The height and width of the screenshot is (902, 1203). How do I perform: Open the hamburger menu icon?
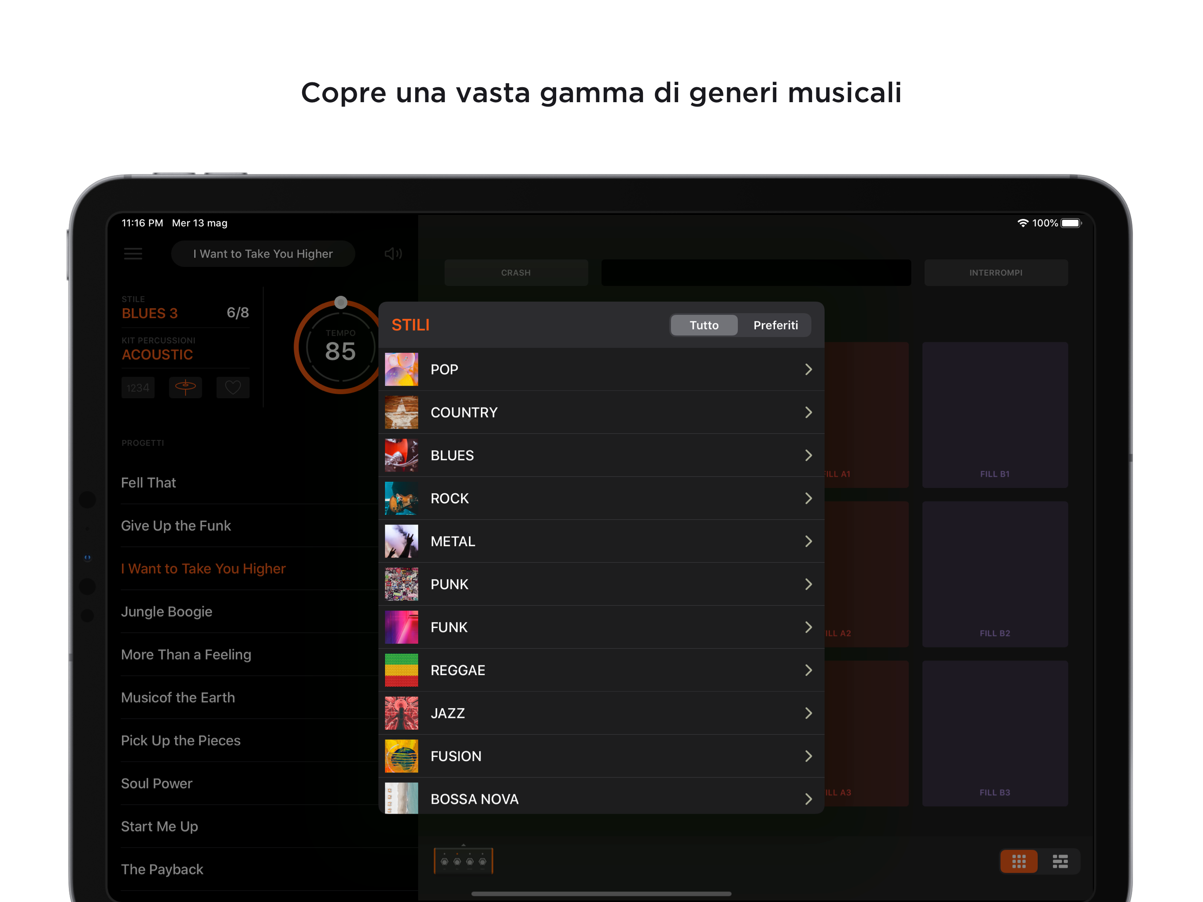tap(133, 254)
